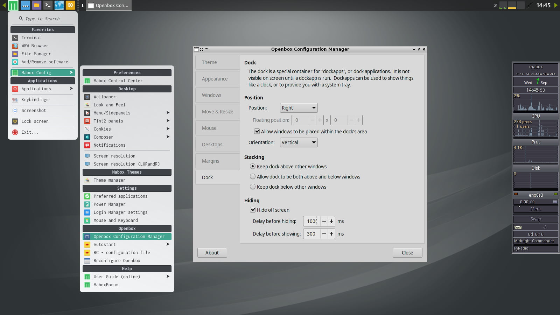Click the Theme manager icon
560x315 pixels.
point(87,180)
